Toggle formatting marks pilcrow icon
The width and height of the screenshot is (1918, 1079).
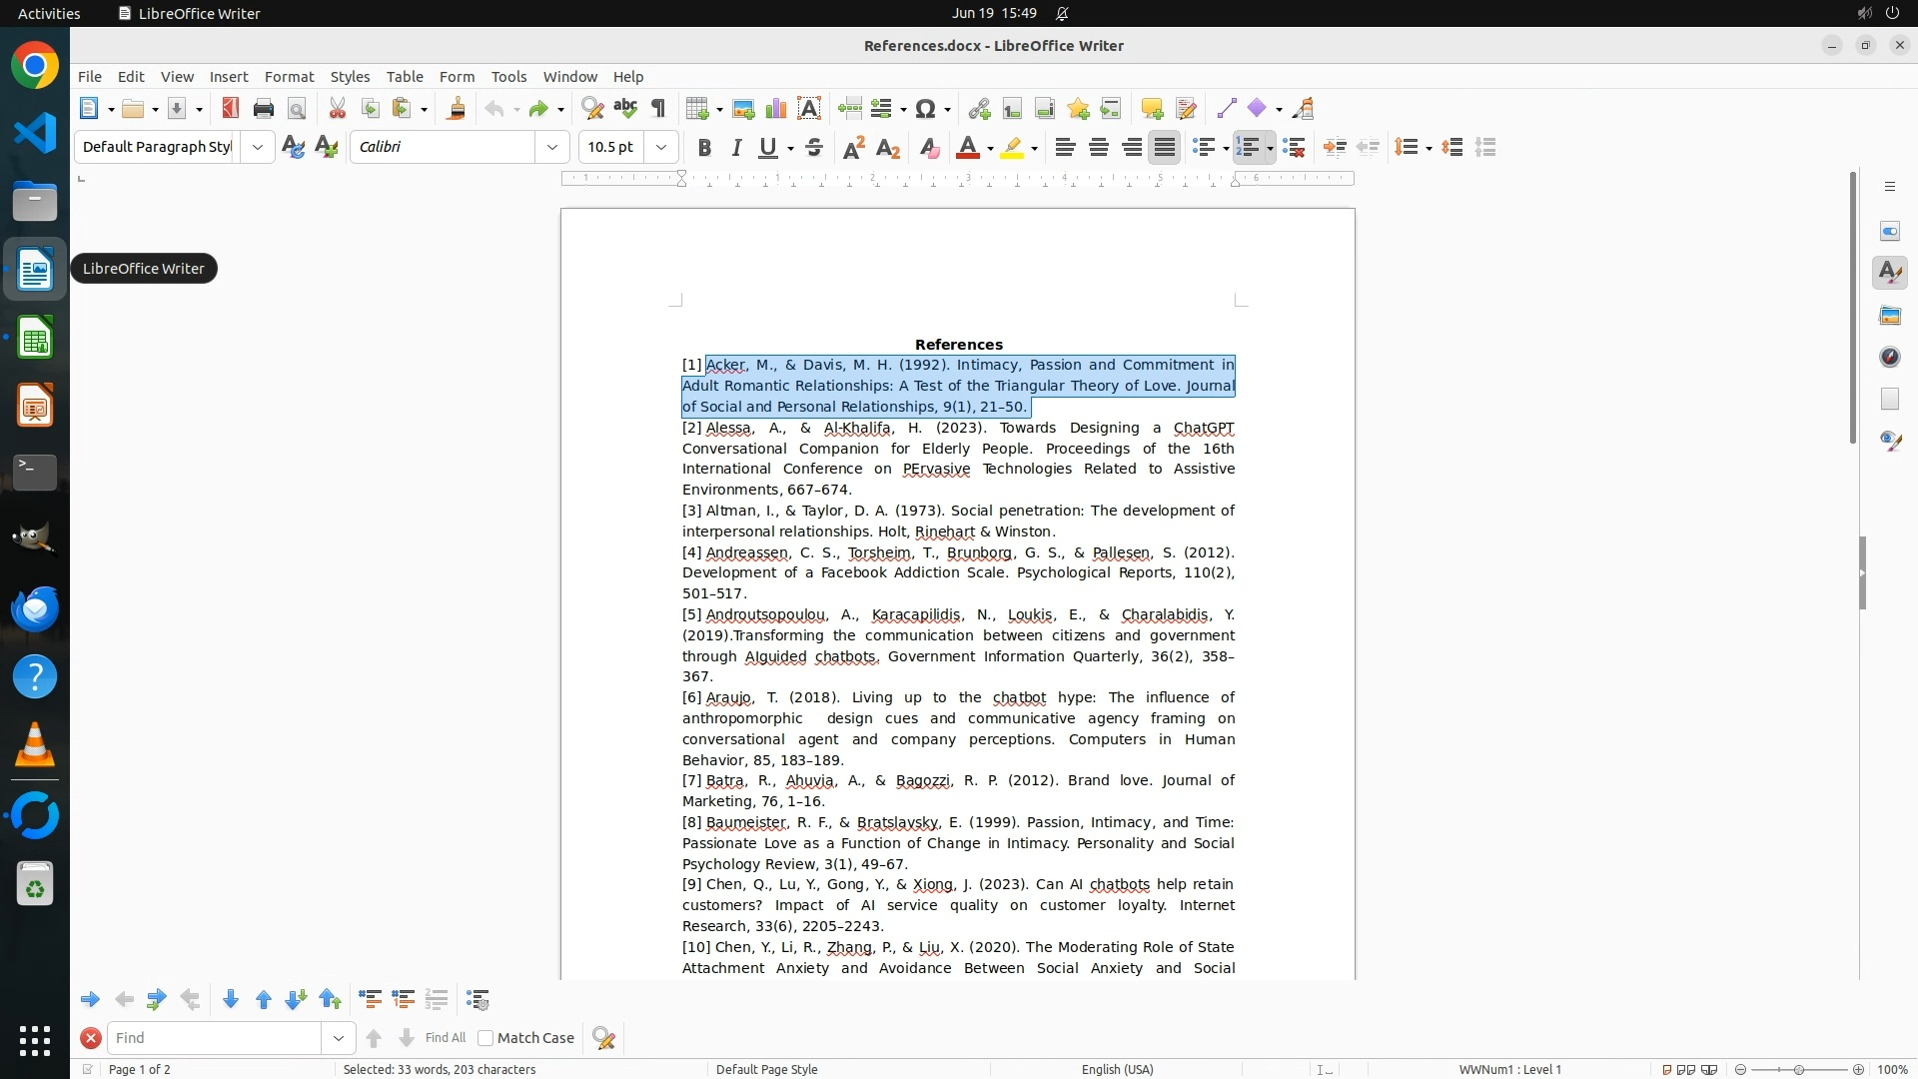point(658,109)
